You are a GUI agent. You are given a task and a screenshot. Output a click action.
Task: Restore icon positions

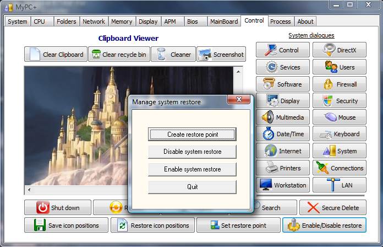coord(152,225)
